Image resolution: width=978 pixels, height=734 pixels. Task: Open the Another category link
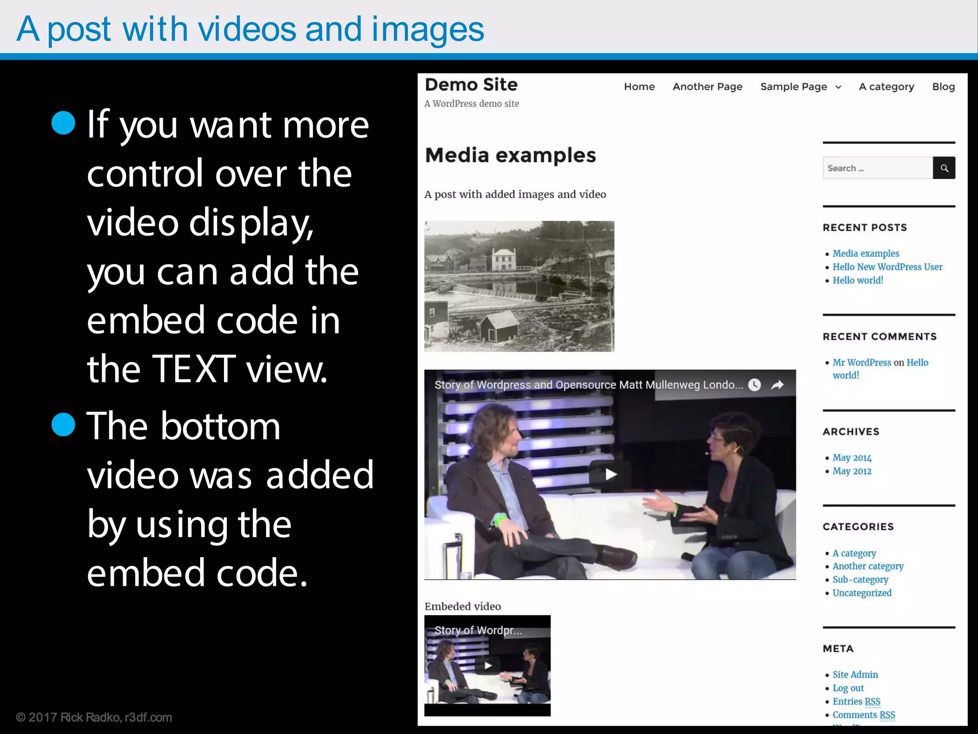[868, 566]
